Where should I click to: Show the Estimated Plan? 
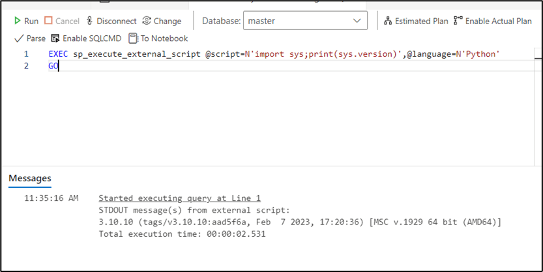coord(416,21)
